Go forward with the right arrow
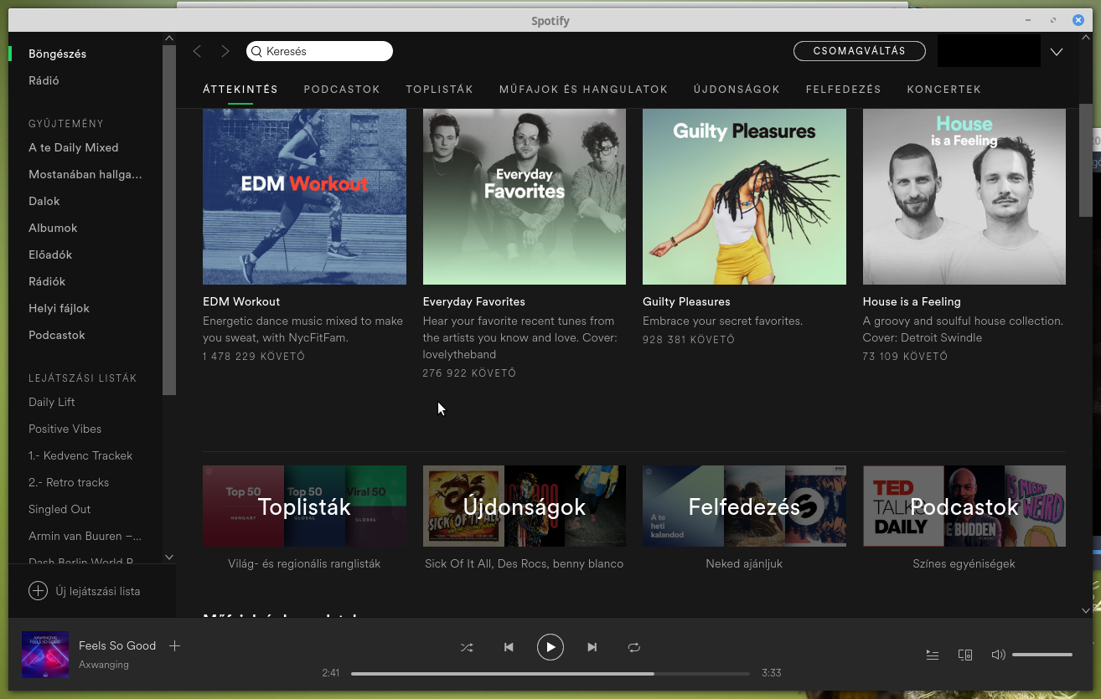 point(225,51)
